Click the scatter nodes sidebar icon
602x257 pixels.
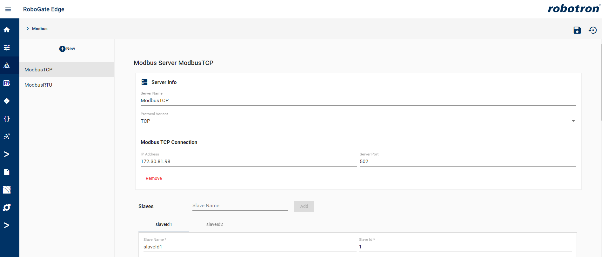click(7, 136)
